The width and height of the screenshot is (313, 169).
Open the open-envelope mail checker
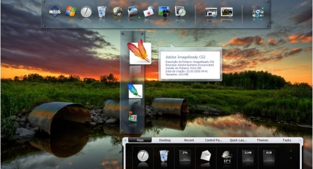(x=206, y=156)
